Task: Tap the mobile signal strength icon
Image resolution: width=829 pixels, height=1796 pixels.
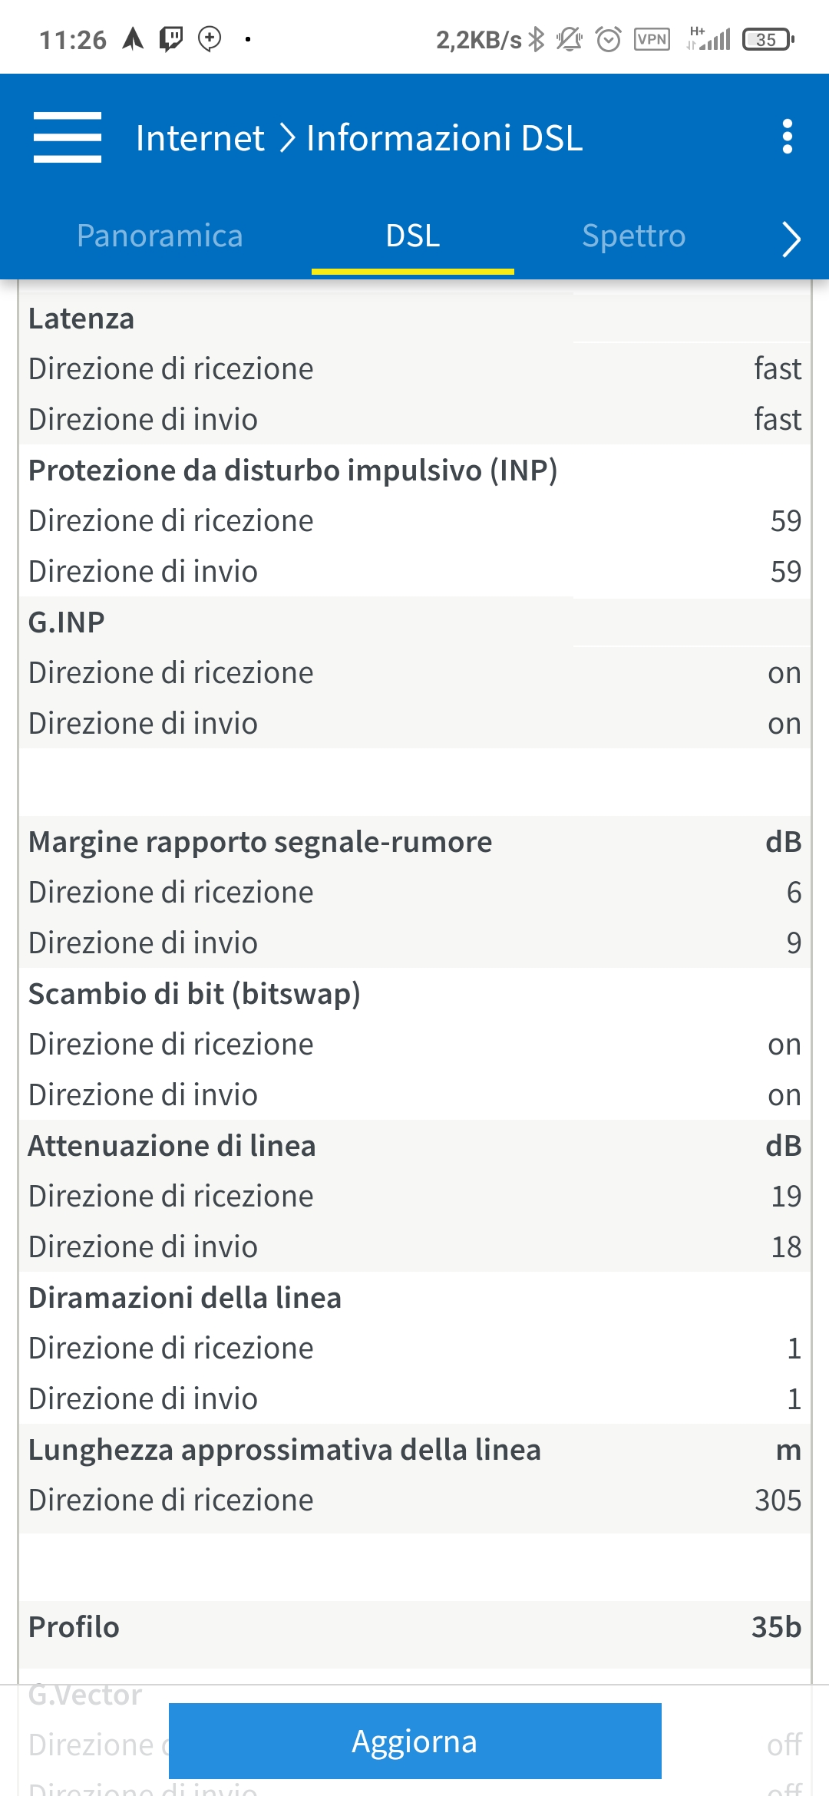Action: pos(709,39)
